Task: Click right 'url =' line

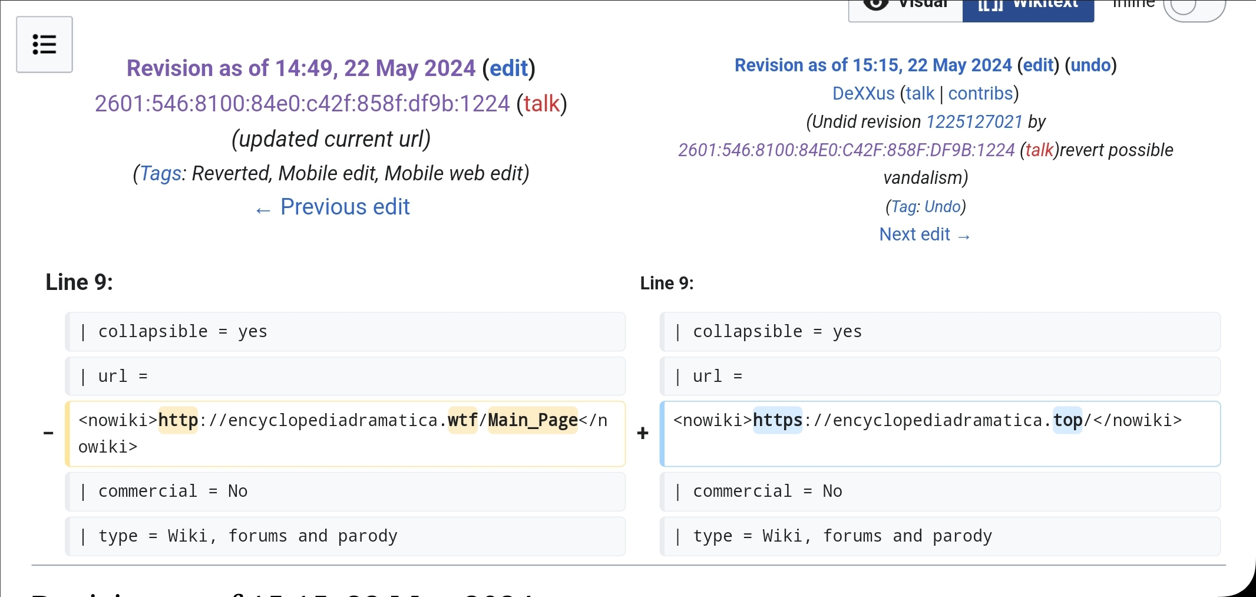Action: 940,376
